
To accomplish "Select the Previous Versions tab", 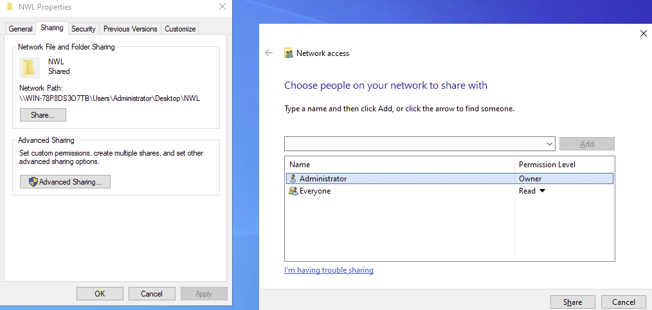I will tap(130, 29).
